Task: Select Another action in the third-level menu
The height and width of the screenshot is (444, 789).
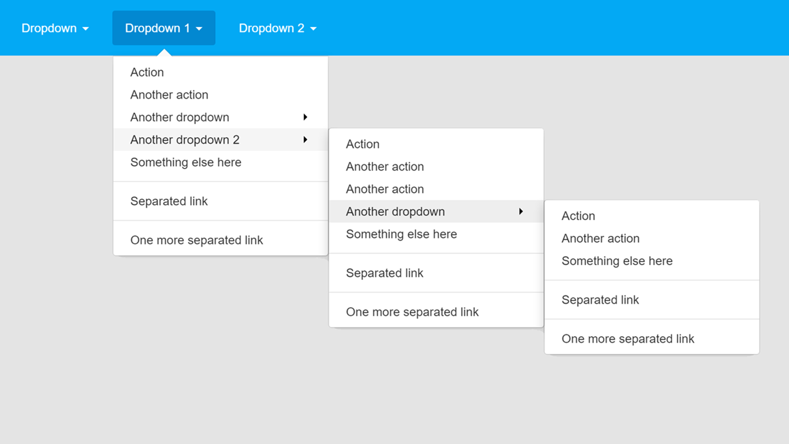Action: coord(600,238)
